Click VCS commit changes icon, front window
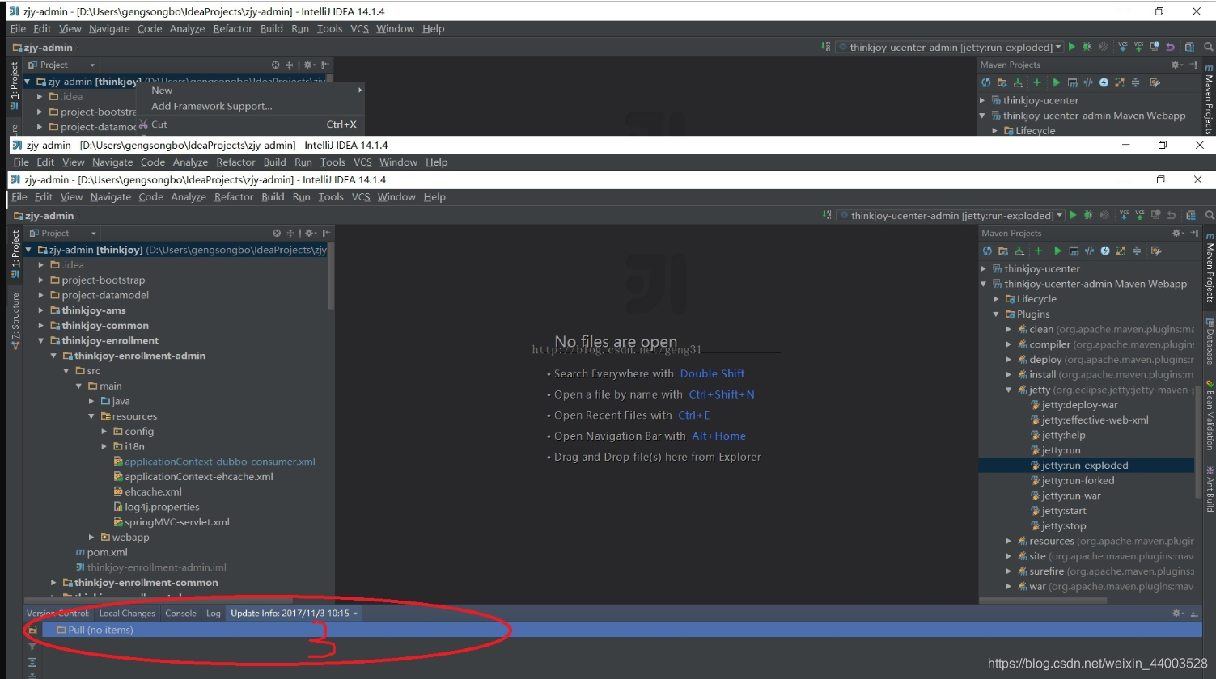The image size is (1216, 679). coord(1140,215)
